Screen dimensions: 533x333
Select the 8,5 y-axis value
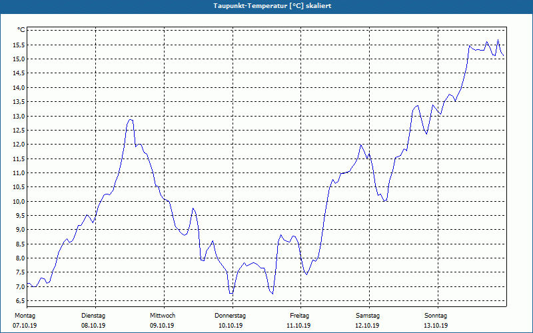(20, 244)
